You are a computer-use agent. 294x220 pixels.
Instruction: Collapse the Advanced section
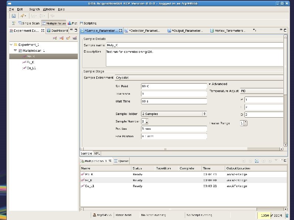tap(210, 84)
